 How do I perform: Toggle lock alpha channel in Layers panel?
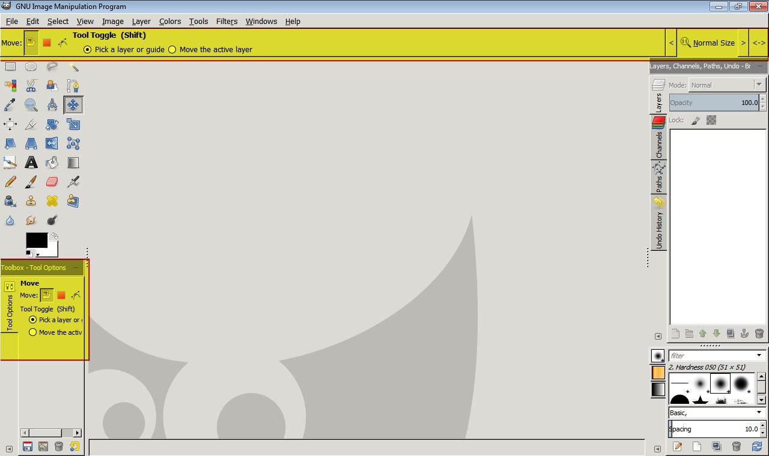pyautogui.click(x=711, y=120)
